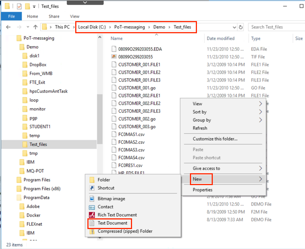Click the navigation pane scroll up arrow
The height and width of the screenshot is (249, 305).
100,37
